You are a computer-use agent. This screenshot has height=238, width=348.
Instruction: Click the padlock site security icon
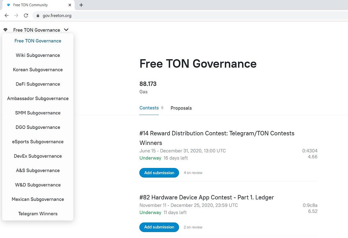pyautogui.click(x=38, y=16)
